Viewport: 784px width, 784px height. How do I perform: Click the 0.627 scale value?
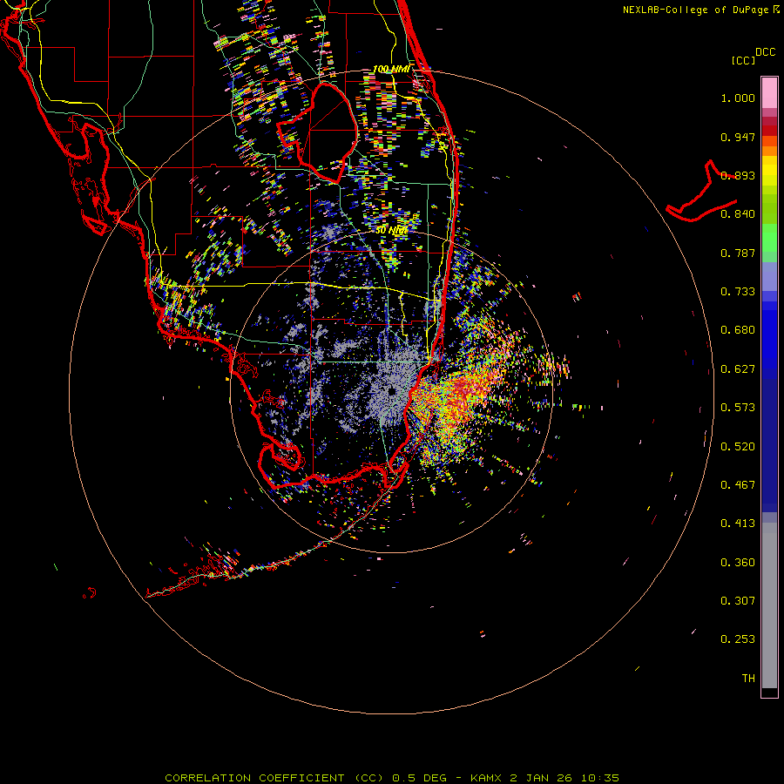pyautogui.click(x=738, y=369)
